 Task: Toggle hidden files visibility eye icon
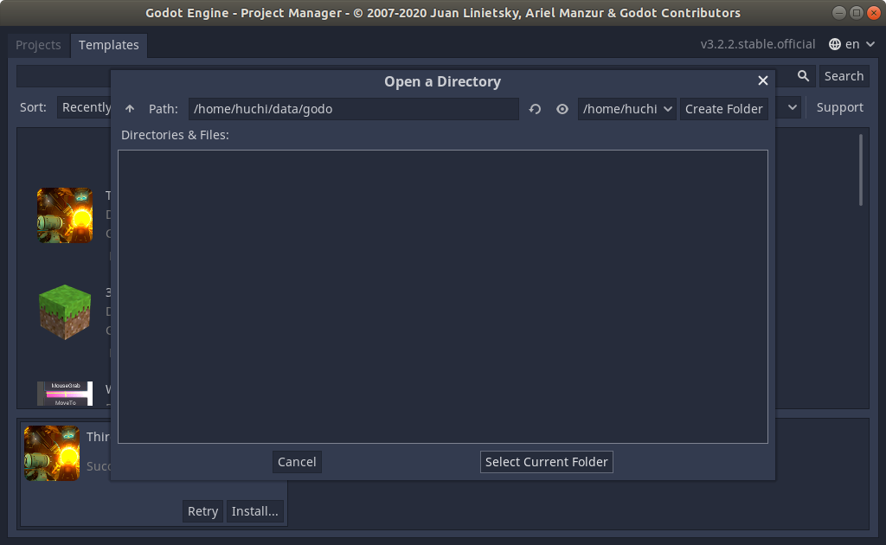pyautogui.click(x=562, y=109)
